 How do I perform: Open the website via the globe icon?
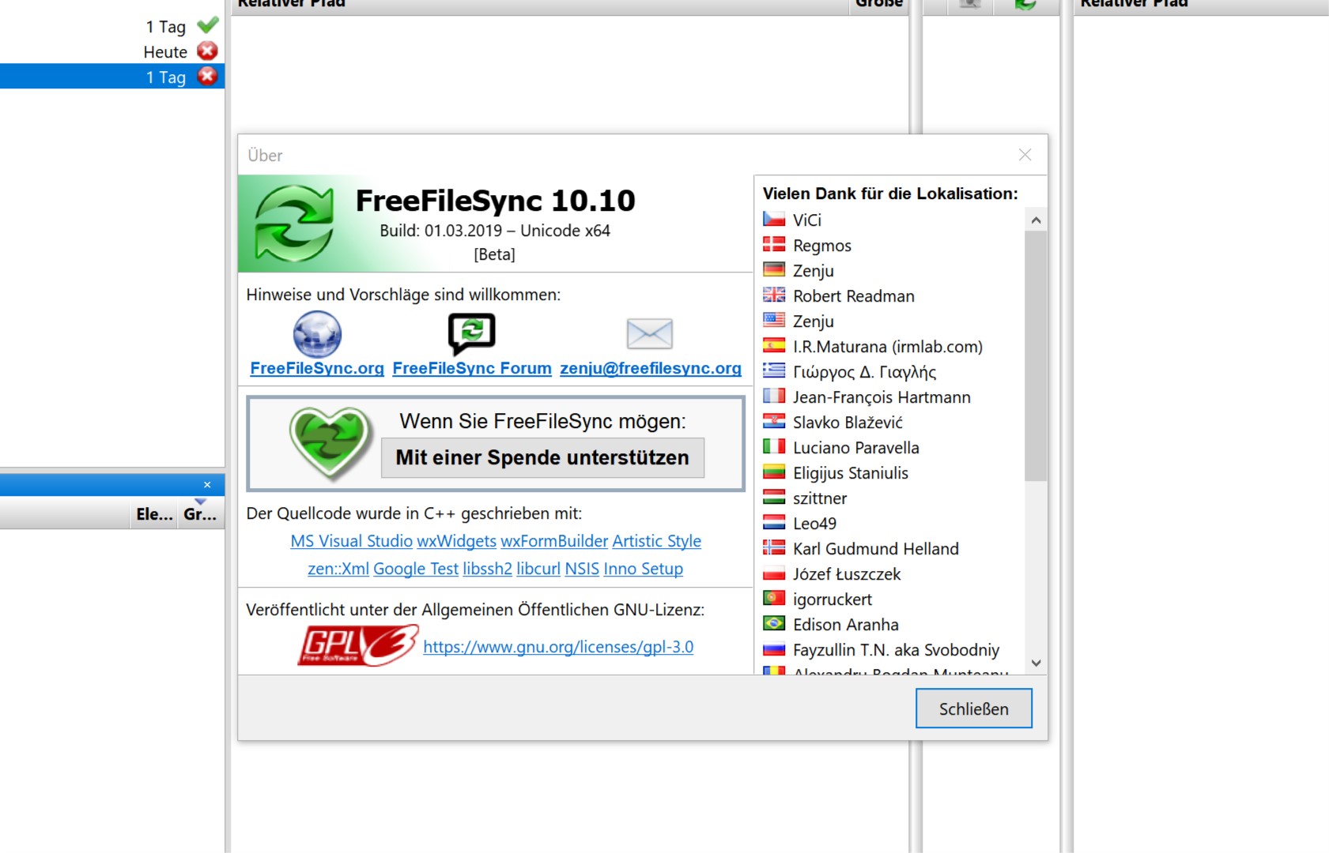(317, 334)
